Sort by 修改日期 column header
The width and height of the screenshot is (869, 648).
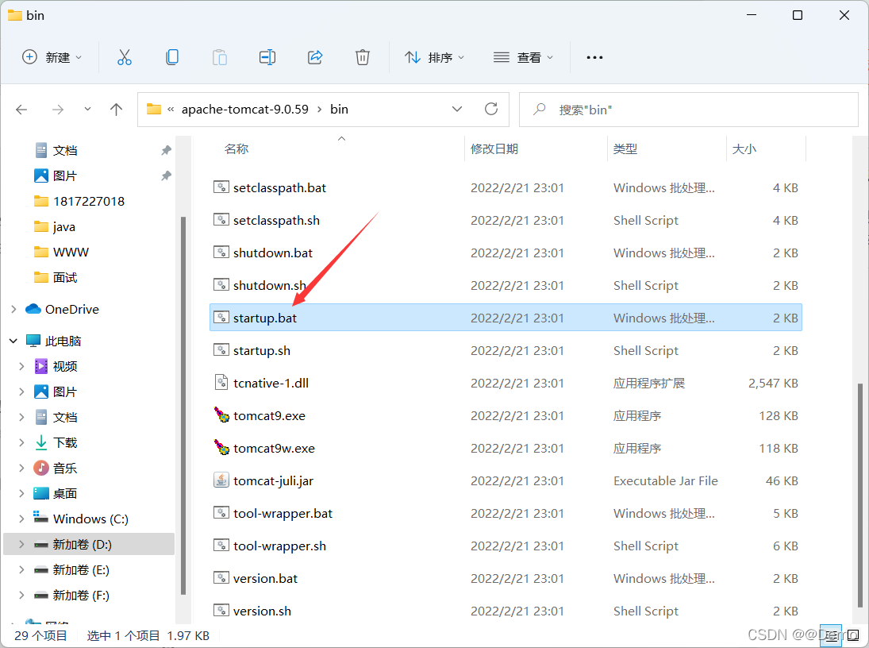494,148
